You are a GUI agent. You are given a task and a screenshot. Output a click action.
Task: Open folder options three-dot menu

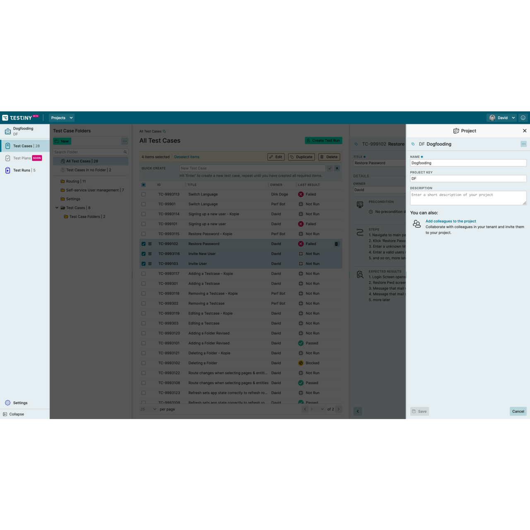click(x=125, y=141)
